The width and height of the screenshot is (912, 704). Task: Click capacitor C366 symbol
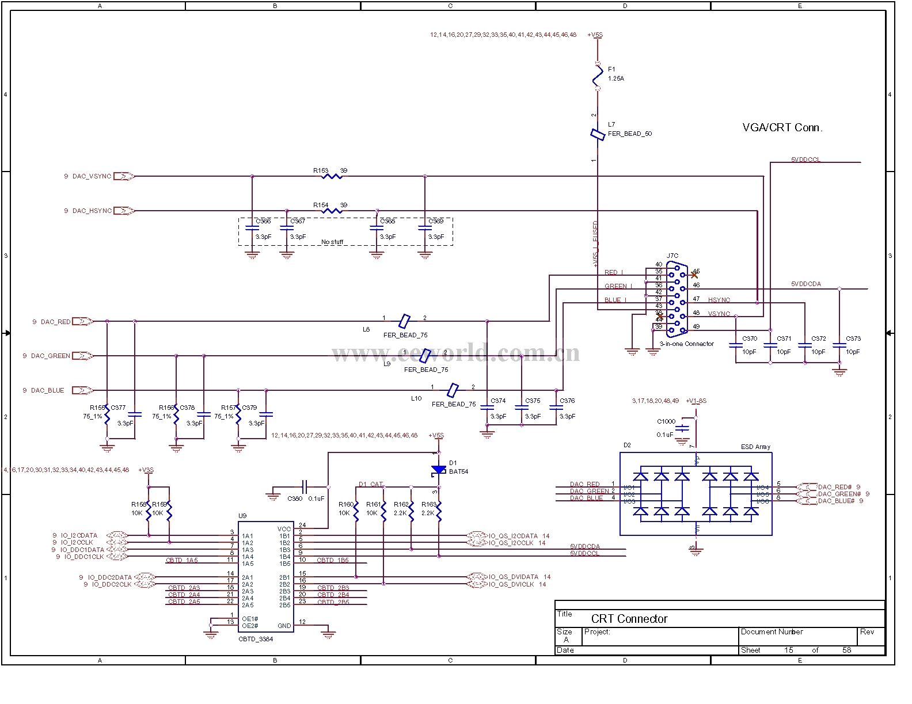252,229
